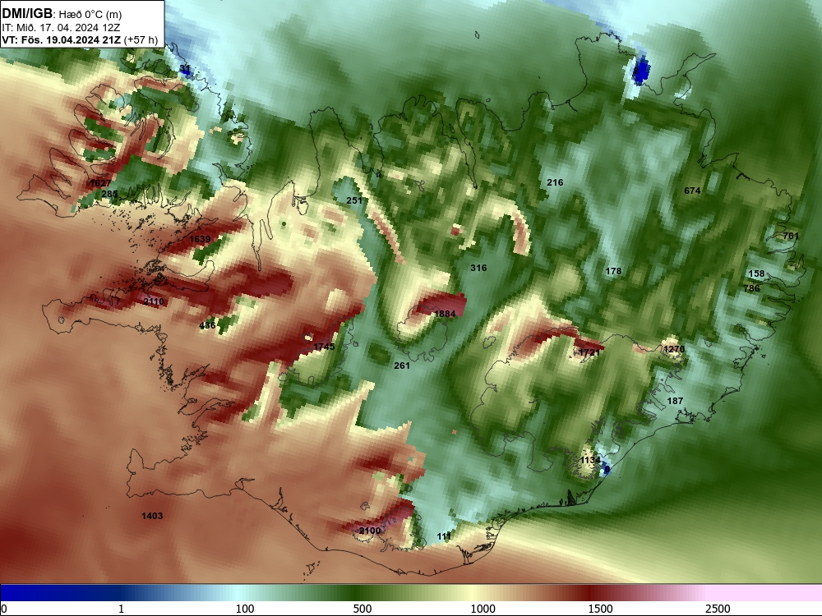
Task: Click the map value 285
Action: (109, 194)
